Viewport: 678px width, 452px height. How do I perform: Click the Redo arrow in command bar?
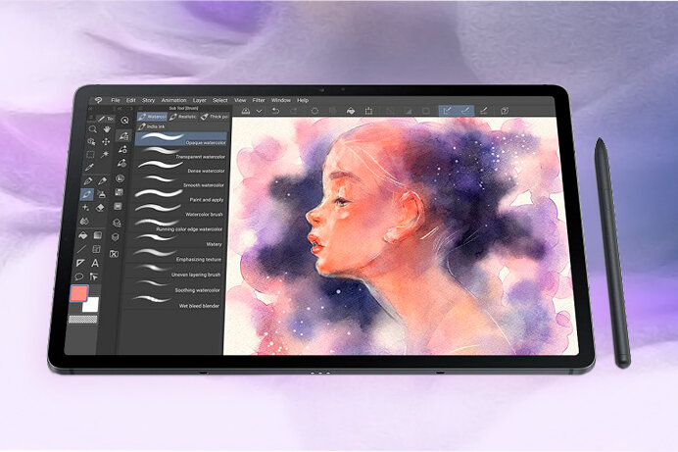(x=294, y=111)
